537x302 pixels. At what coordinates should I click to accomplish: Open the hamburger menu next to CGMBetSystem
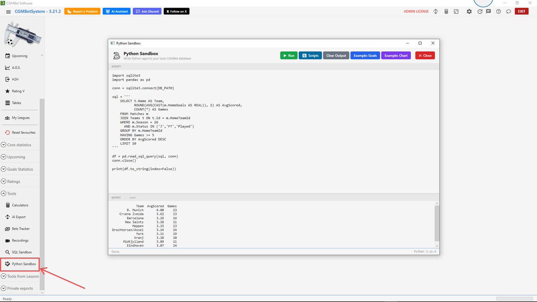(9, 12)
